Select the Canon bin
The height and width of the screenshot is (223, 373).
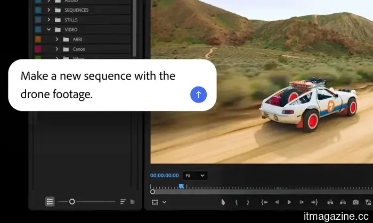[x=83, y=49]
